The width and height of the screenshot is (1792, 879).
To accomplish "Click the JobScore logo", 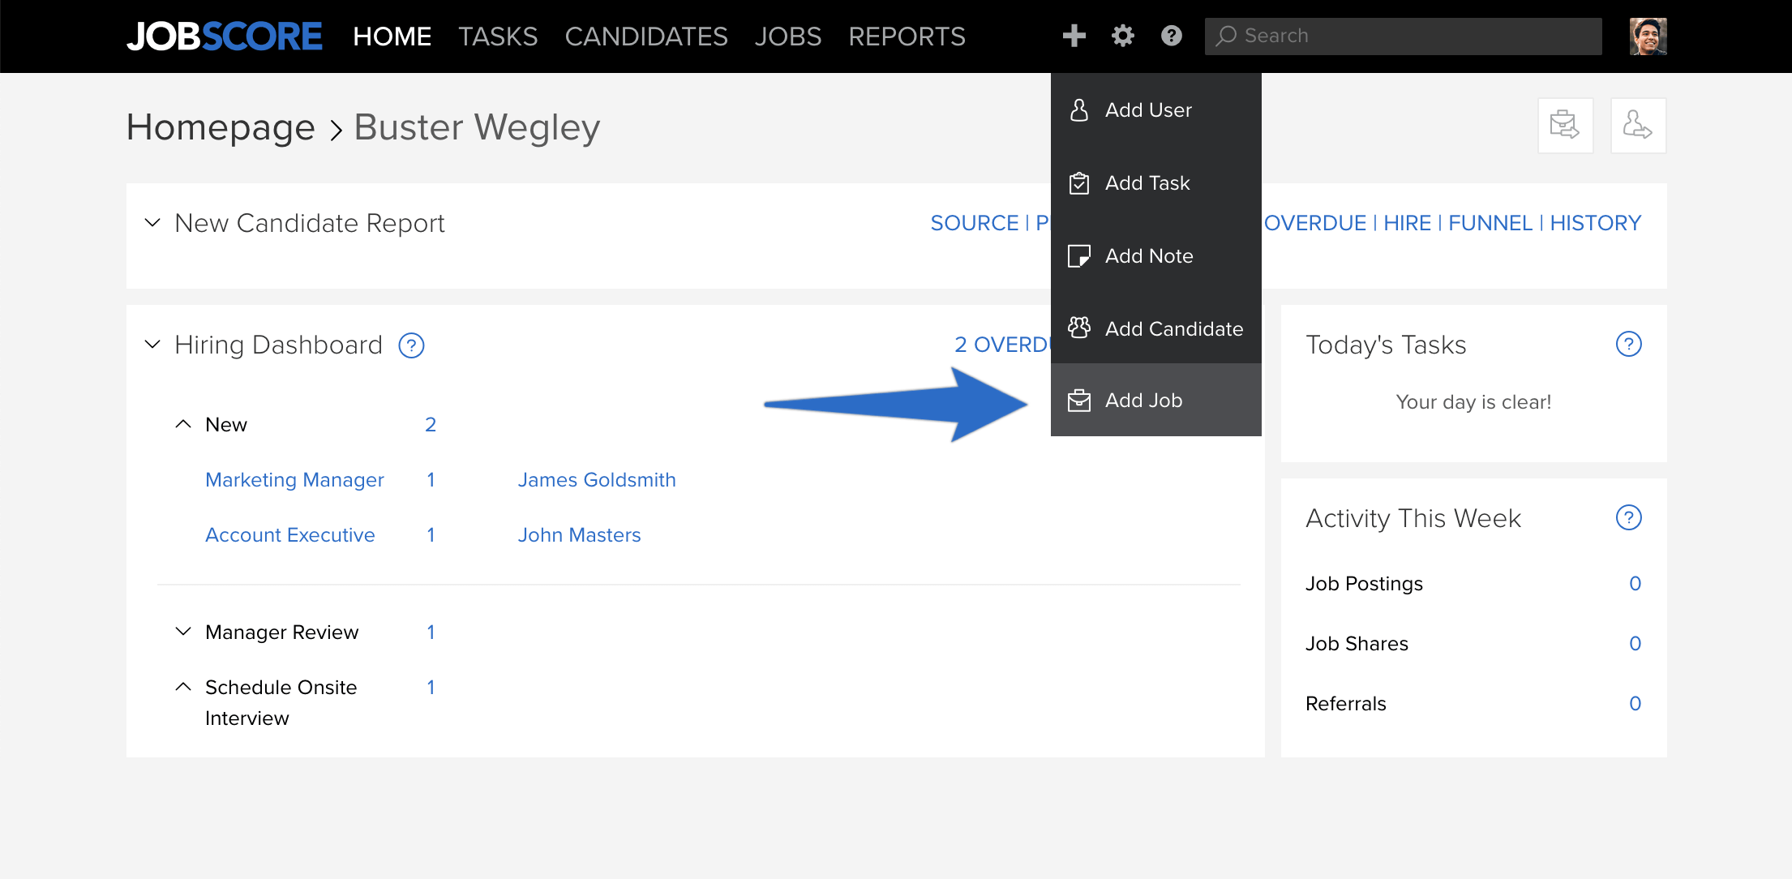I will coord(225,36).
